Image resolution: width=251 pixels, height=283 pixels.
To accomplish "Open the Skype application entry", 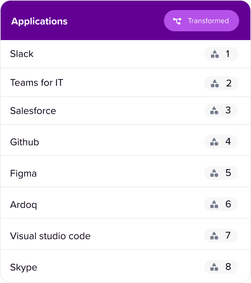I will (x=23, y=268).
